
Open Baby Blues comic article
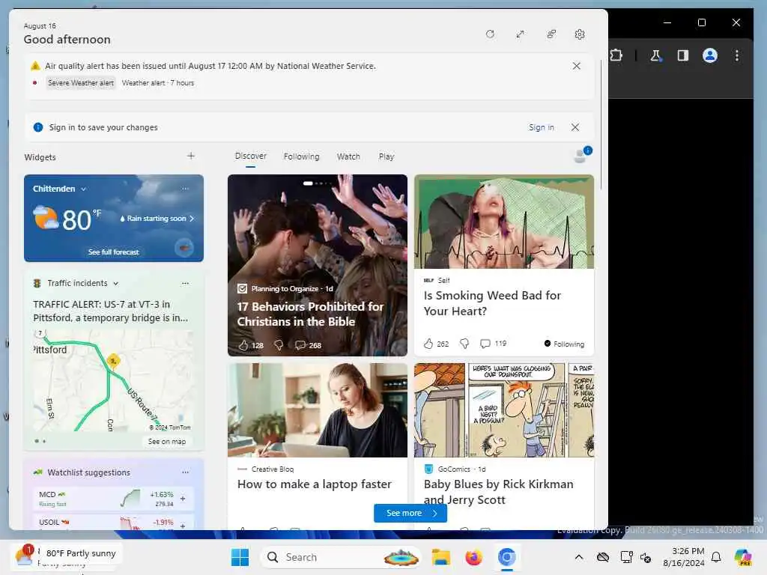tap(498, 492)
